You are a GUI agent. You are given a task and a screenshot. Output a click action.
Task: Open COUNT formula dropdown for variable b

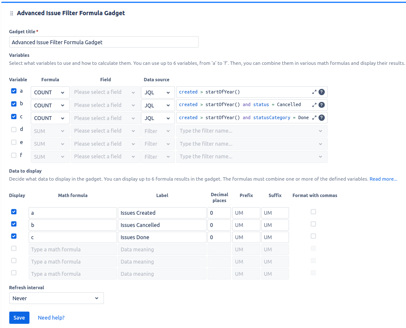(50, 105)
